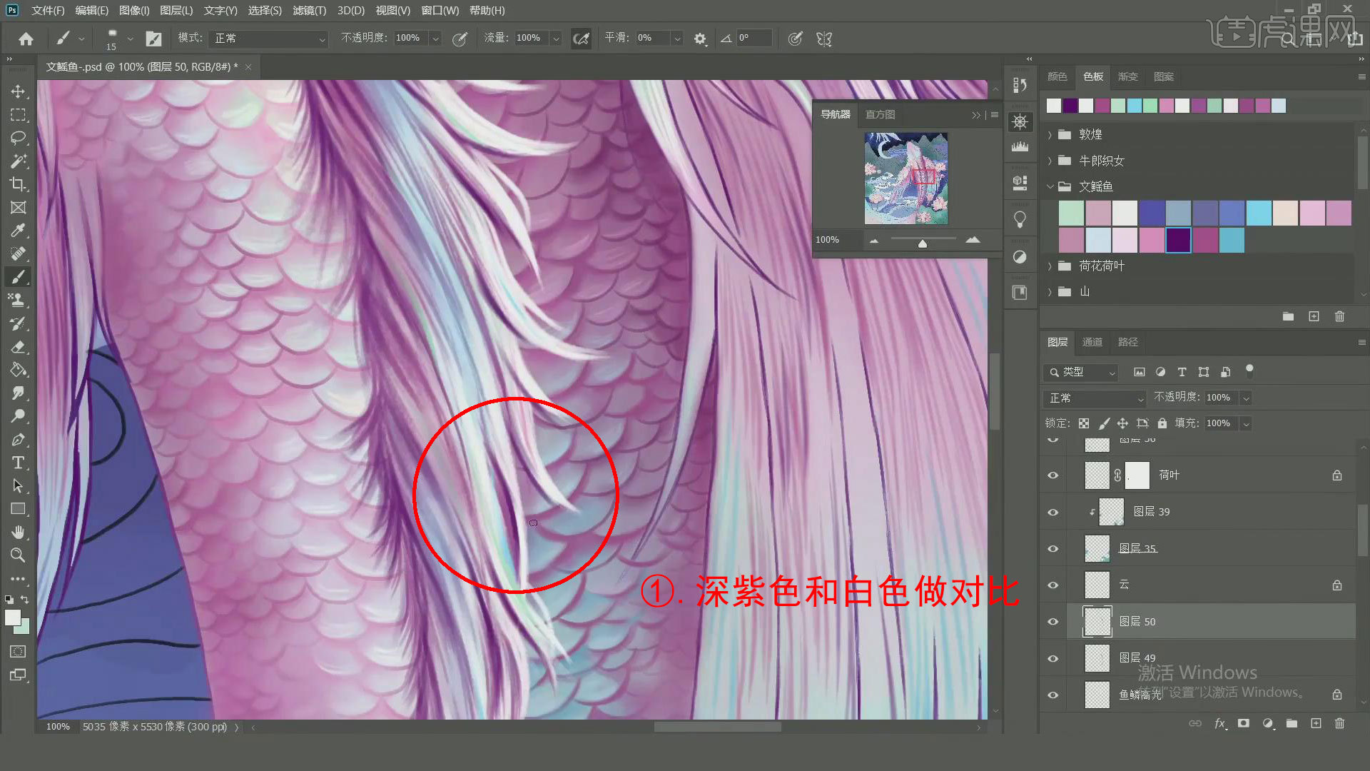Viewport: 1370px width, 771px height.
Task: Select the Dodge tool
Action: tap(18, 416)
